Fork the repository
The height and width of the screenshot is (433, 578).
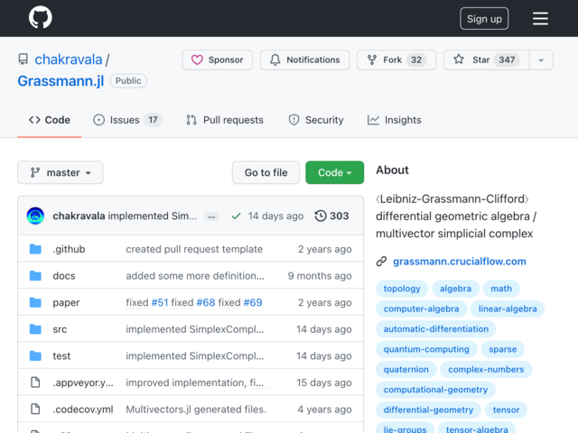(396, 60)
